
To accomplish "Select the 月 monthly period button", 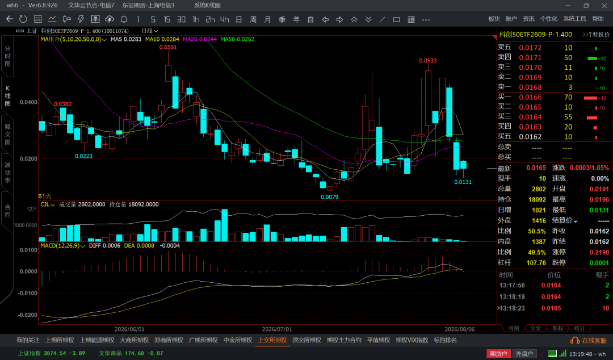I will pos(268,19).
